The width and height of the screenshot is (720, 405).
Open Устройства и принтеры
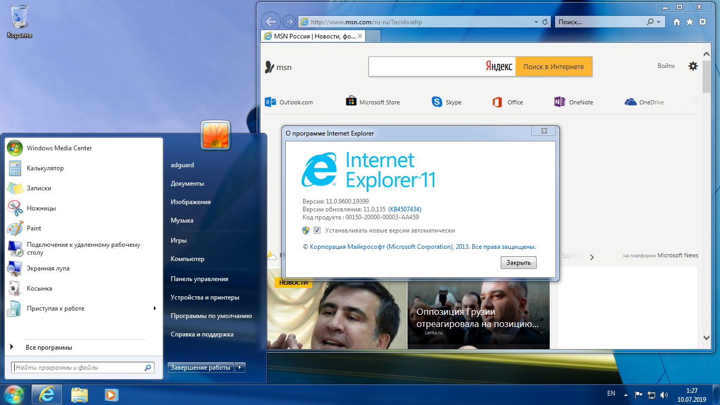coord(205,297)
